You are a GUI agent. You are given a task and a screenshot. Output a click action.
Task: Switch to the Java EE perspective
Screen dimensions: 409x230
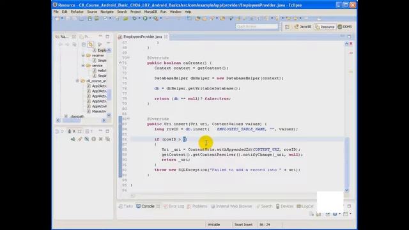(x=302, y=27)
